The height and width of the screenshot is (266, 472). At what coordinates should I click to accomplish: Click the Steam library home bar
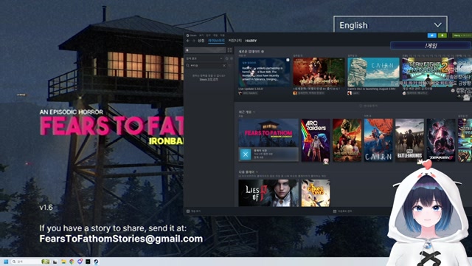point(206,50)
